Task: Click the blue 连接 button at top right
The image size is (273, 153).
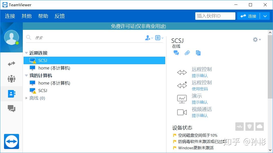Action: coord(248,16)
